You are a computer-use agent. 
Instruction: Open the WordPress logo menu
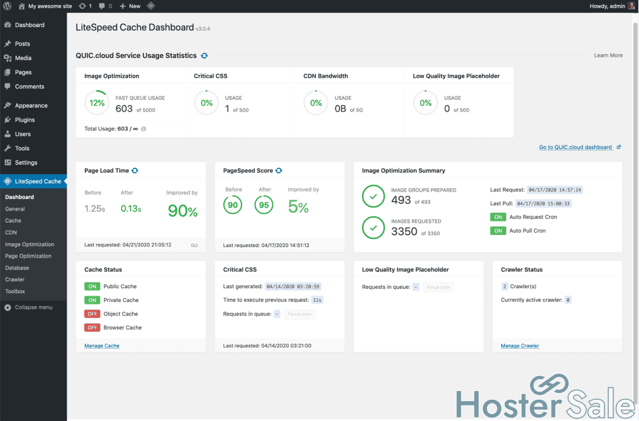pos(7,6)
